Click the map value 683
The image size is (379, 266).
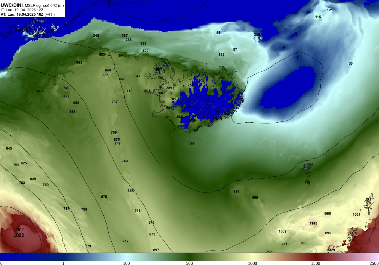pos(57,84)
